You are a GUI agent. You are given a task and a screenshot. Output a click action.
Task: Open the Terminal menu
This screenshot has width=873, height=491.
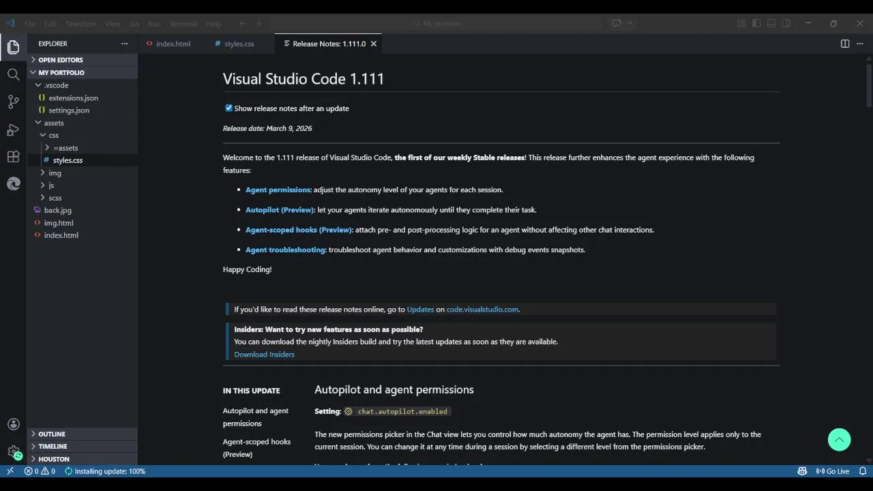click(183, 24)
